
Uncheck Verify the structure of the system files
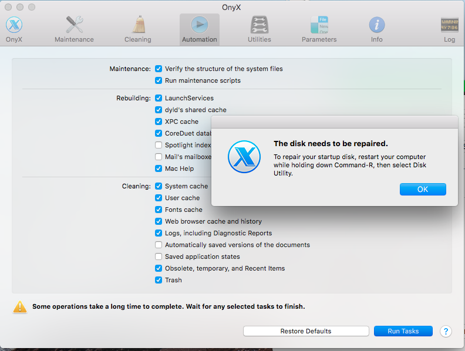tap(159, 69)
